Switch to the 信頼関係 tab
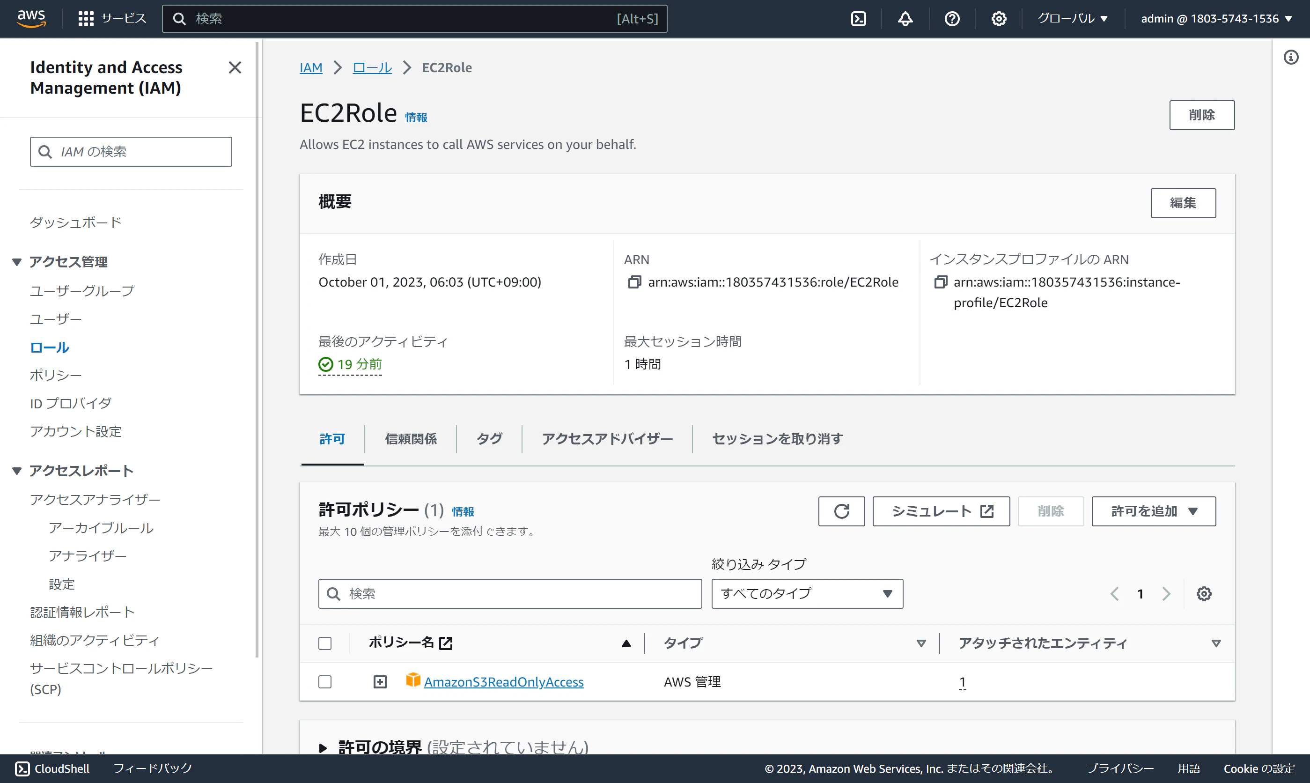This screenshot has height=783, width=1310. [411, 438]
